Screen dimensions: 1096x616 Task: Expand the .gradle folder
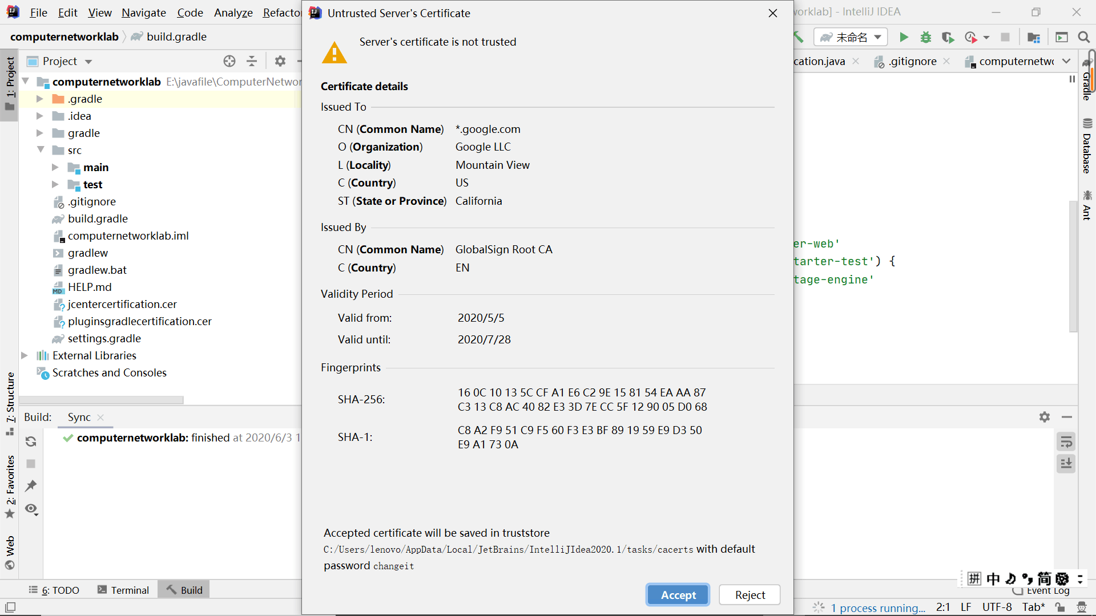pyautogui.click(x=40, y=99)
